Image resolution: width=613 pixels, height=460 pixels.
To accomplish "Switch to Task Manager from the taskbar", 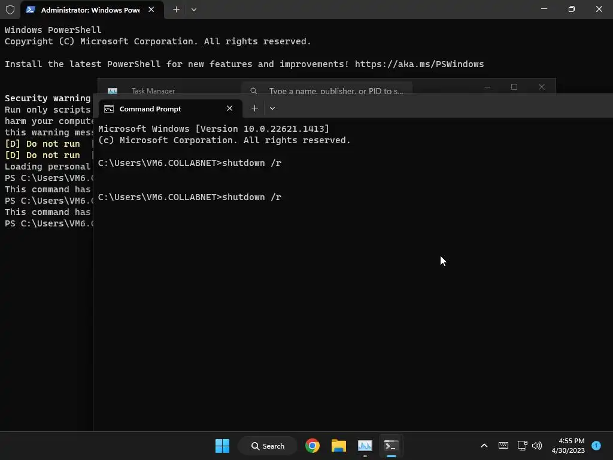I will (365, 446).
